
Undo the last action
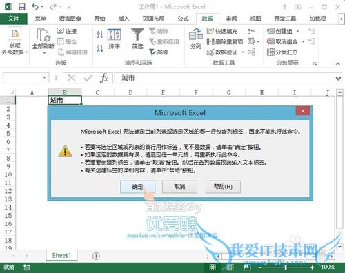tap(35, 7)
